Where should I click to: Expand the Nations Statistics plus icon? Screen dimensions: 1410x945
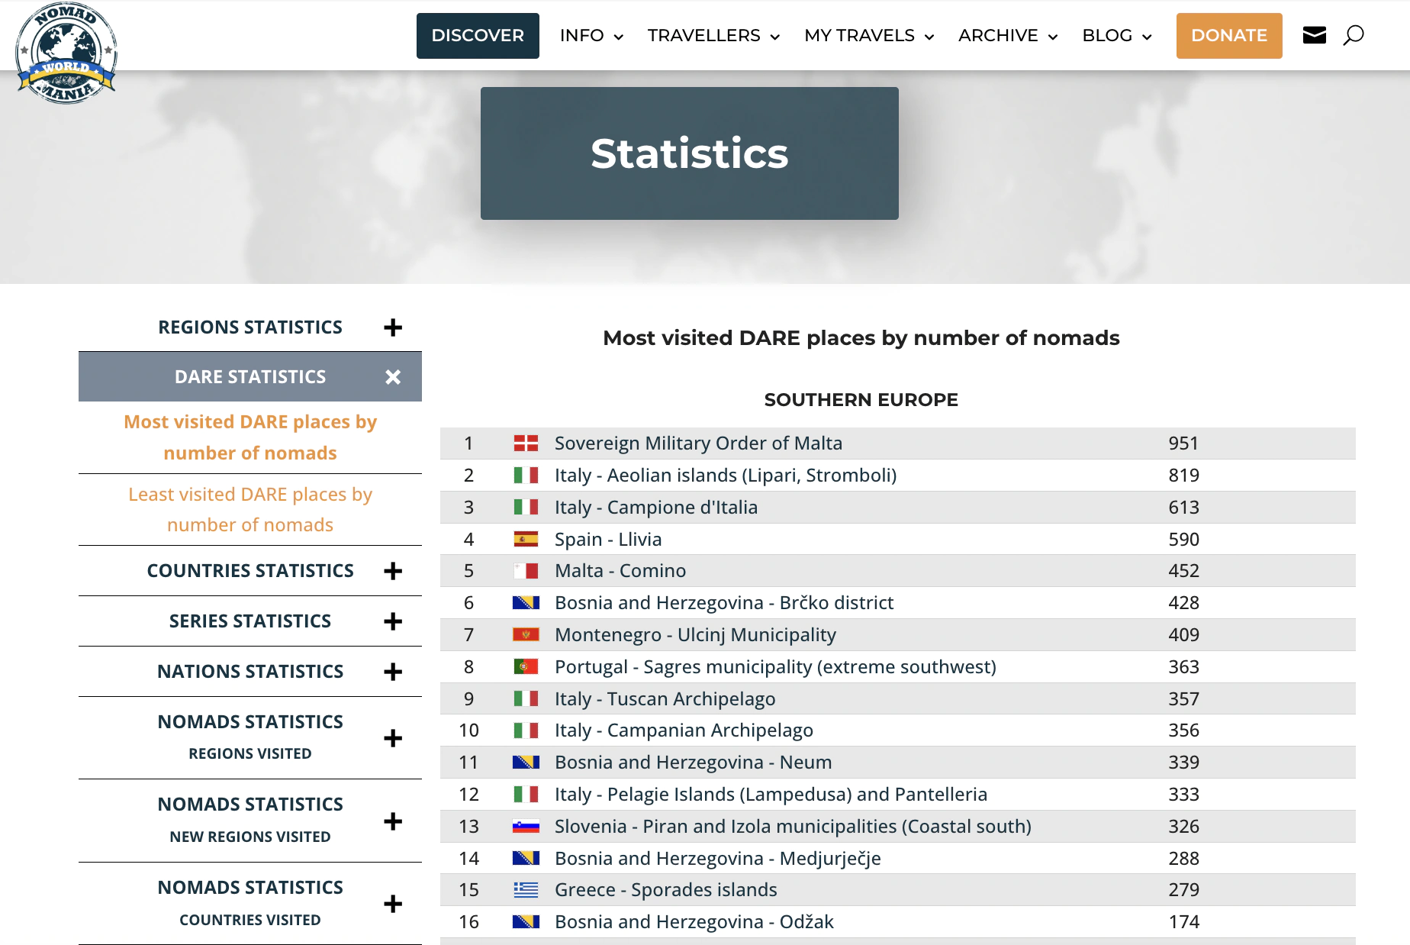click(393, 672)
